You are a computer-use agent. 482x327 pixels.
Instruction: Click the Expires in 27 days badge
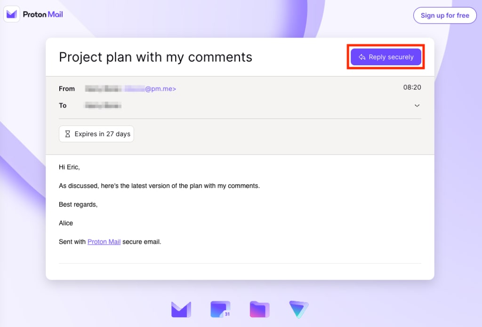[x=96, y=134]
